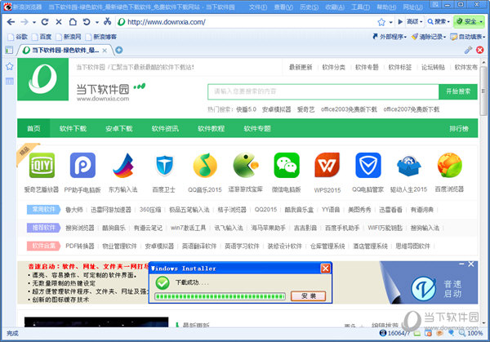Open the 驱动人生2015 icon
490x342 pixels.
(409, 166)
